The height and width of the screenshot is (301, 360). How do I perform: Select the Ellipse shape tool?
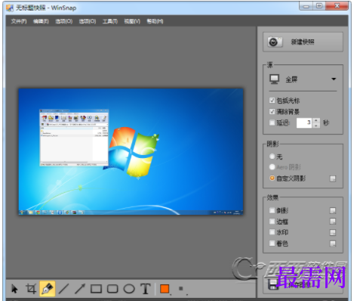[x=129, y=289]
